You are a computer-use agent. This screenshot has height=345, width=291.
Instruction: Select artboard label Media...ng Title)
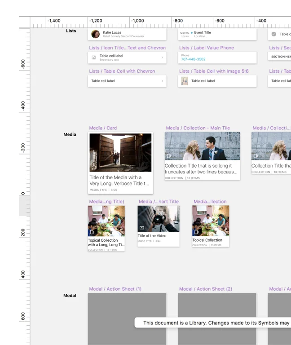pos(107,202)
